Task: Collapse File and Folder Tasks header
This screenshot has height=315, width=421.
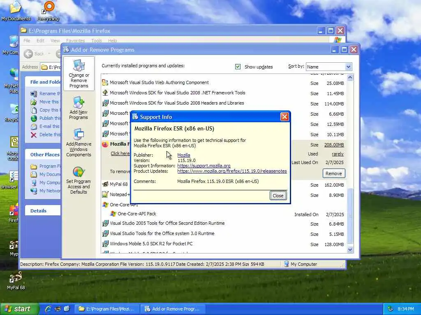Action: [x=43, y=82]
